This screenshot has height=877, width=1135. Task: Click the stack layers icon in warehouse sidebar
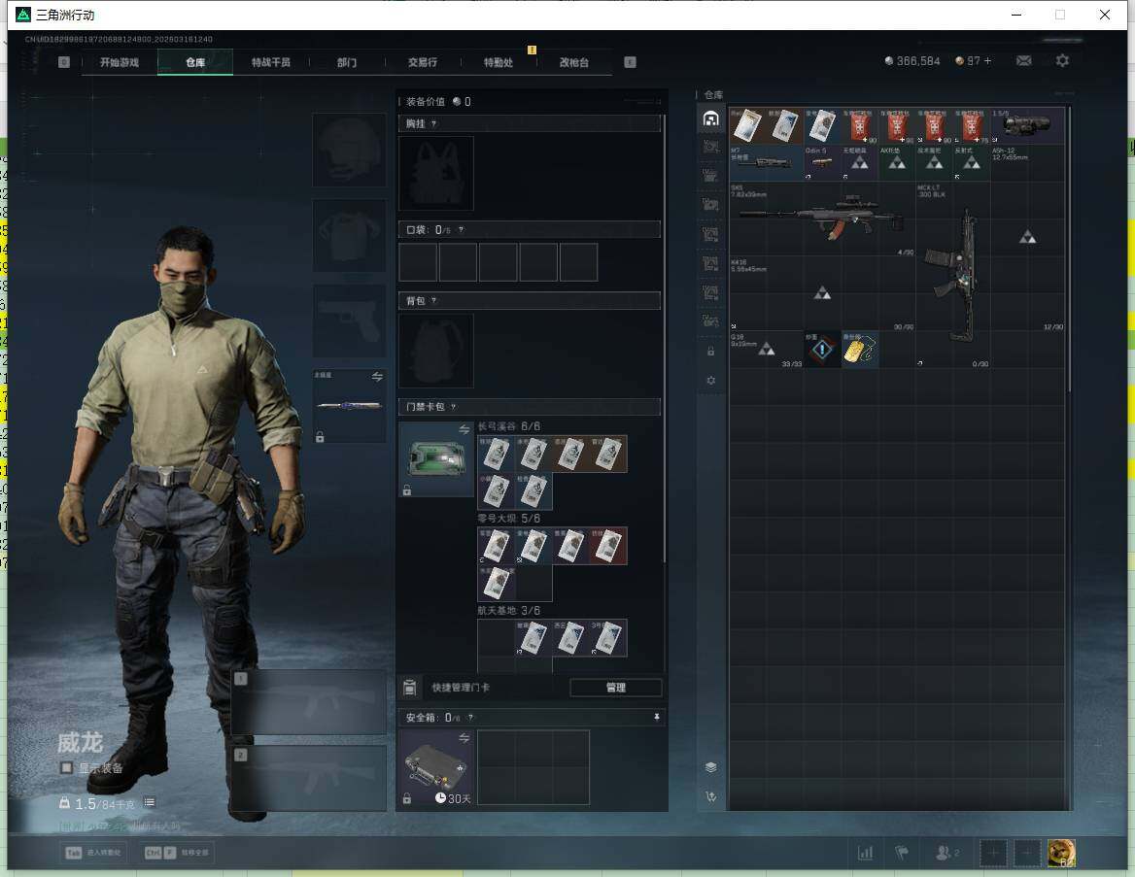click(x=710, y=767)
